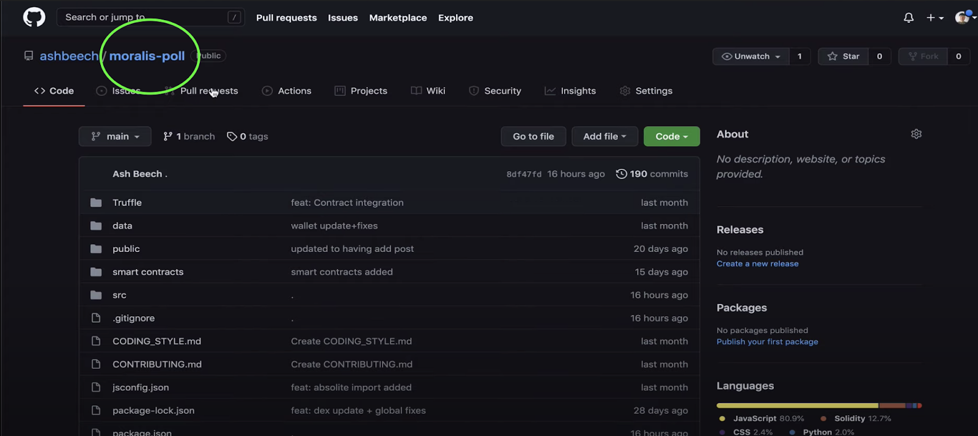Expand the Unwatch dropdown
978x436 pixels.
pos(751,56)
